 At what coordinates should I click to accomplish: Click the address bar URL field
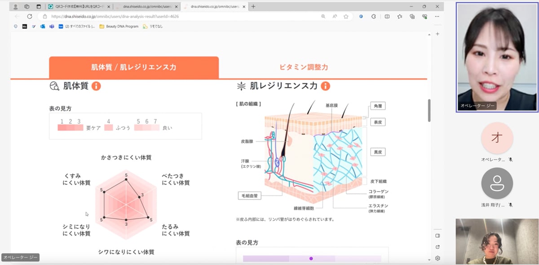point(180,16)
